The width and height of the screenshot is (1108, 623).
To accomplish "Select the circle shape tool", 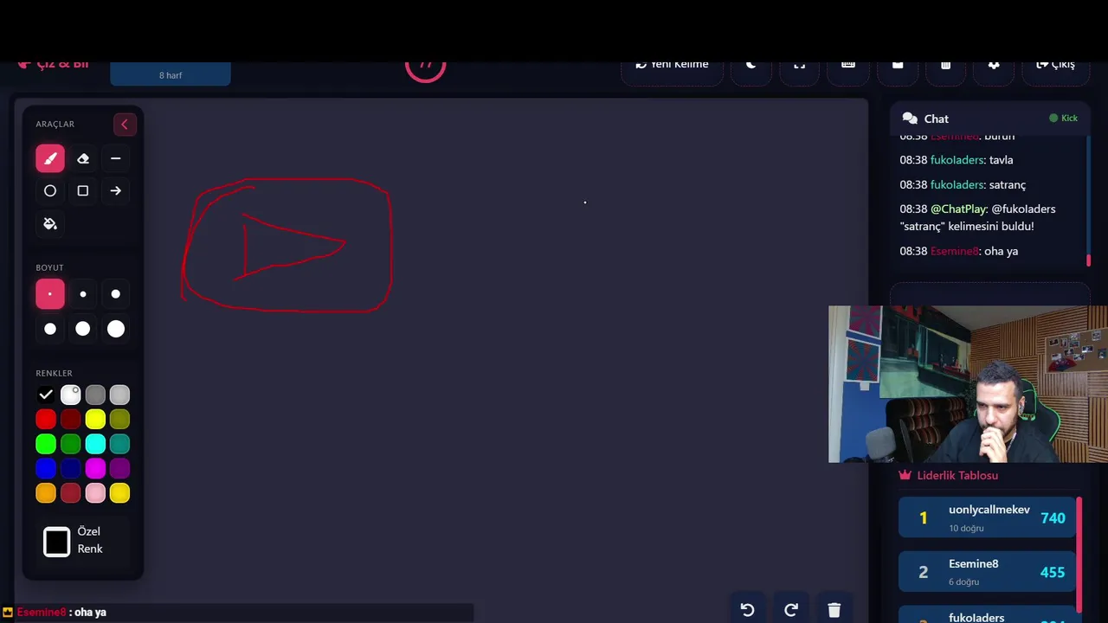I will click(x=50, y=191).
